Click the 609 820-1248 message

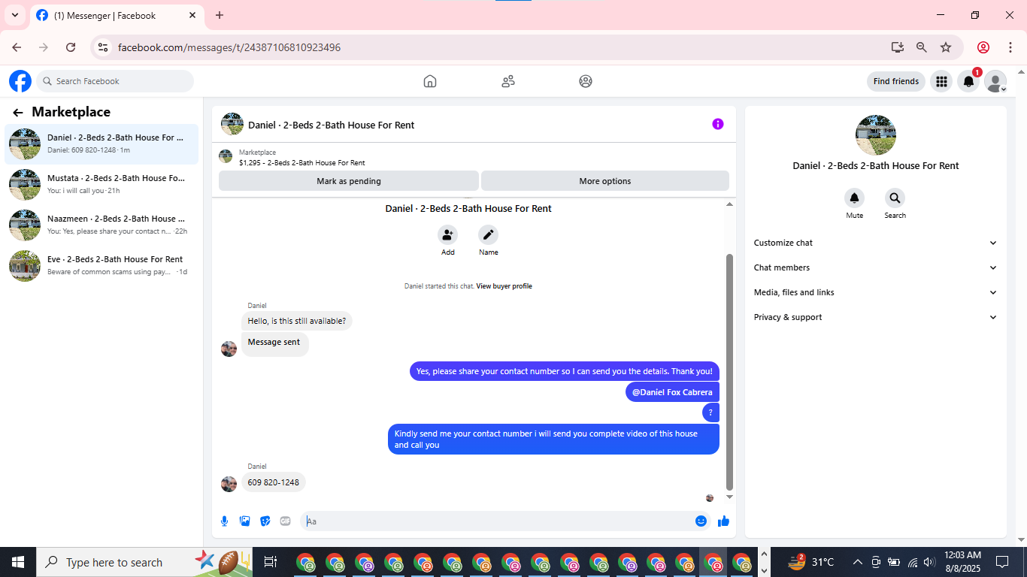[274, 482]
